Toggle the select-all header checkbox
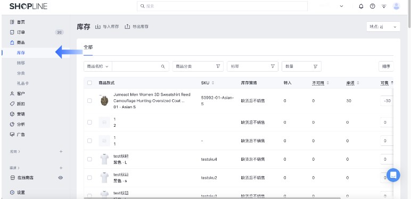The height and width of the screenshot is (199, 411). click(89, 83)
